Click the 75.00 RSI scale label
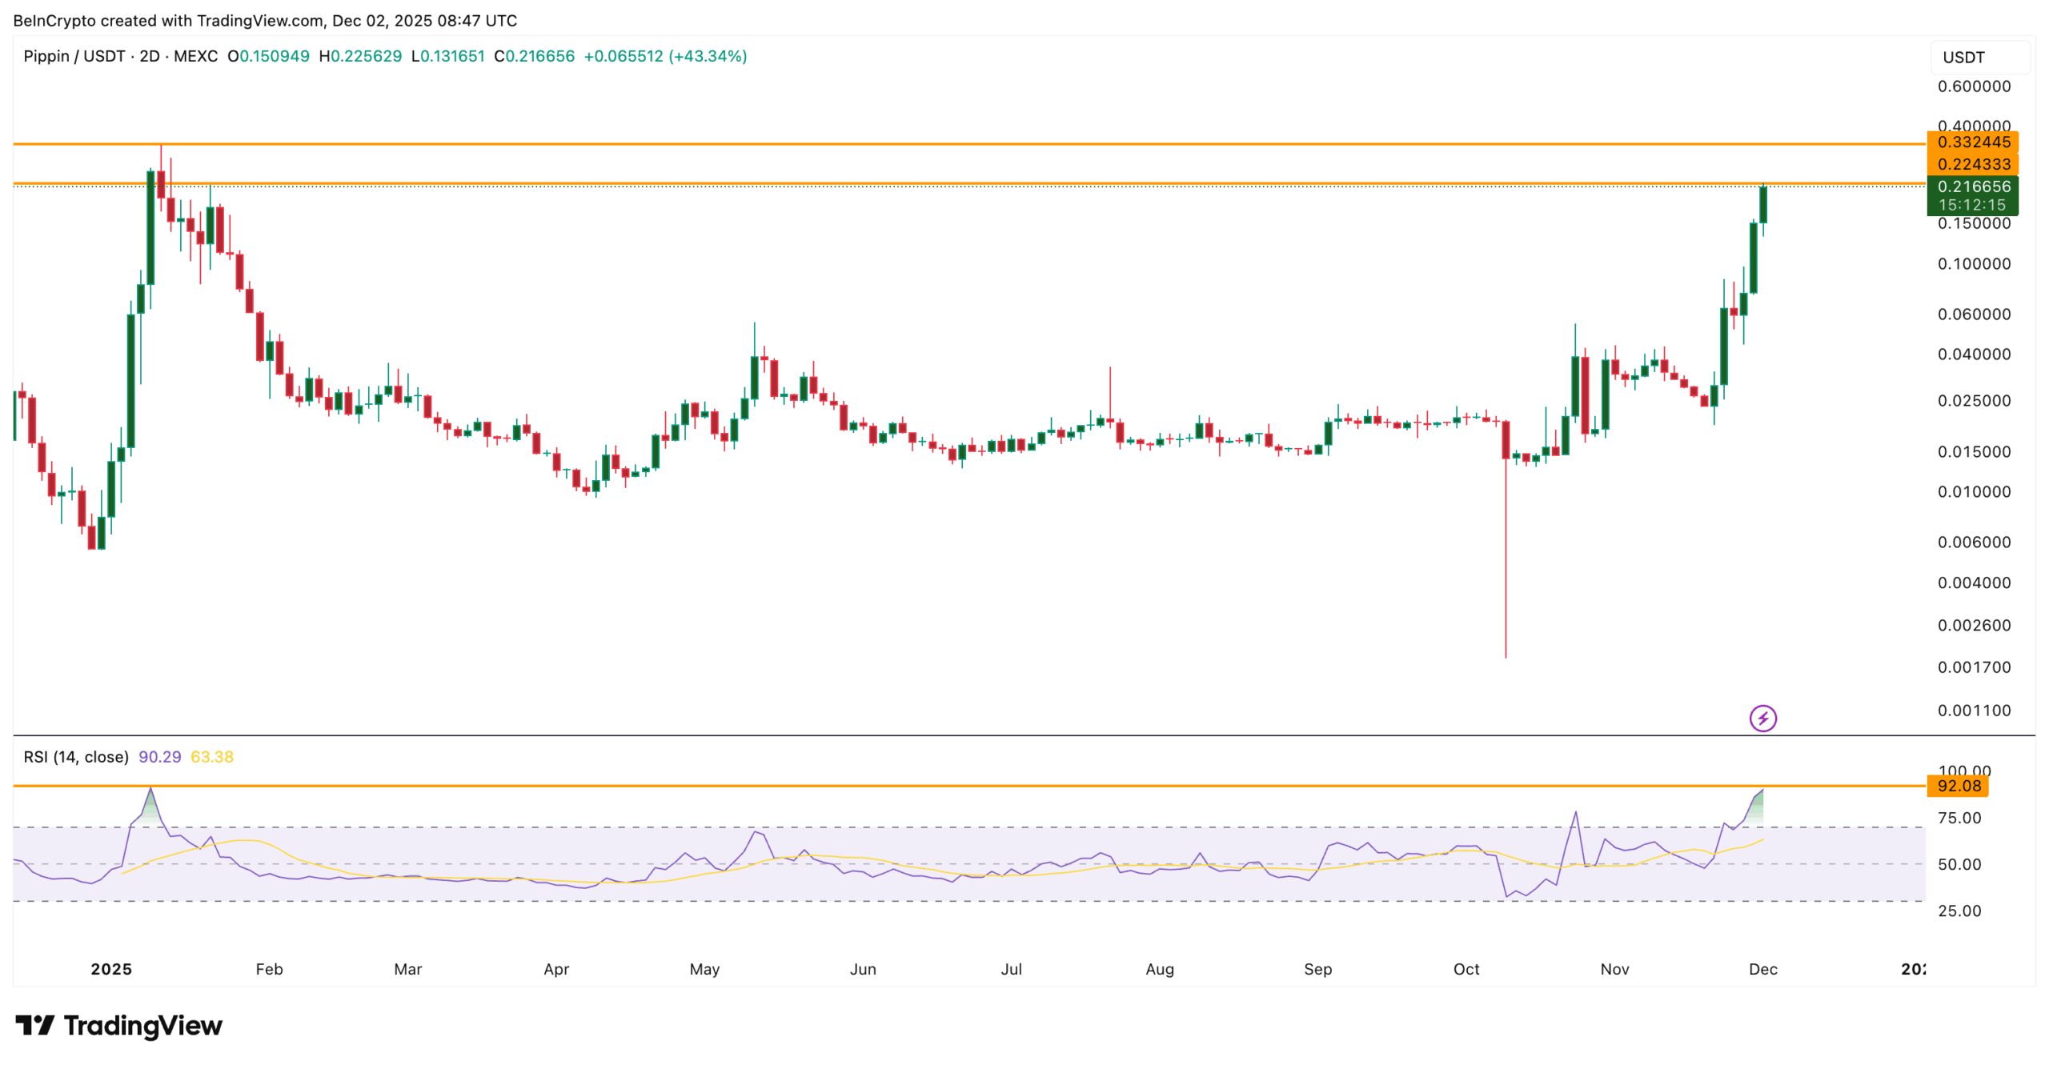 pyautogui.click(x=1959, y=818)
